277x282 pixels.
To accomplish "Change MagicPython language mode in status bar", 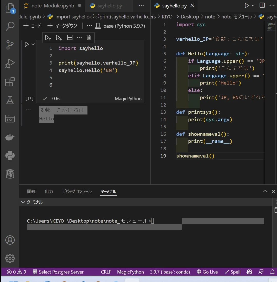I will tap(130, 272).
